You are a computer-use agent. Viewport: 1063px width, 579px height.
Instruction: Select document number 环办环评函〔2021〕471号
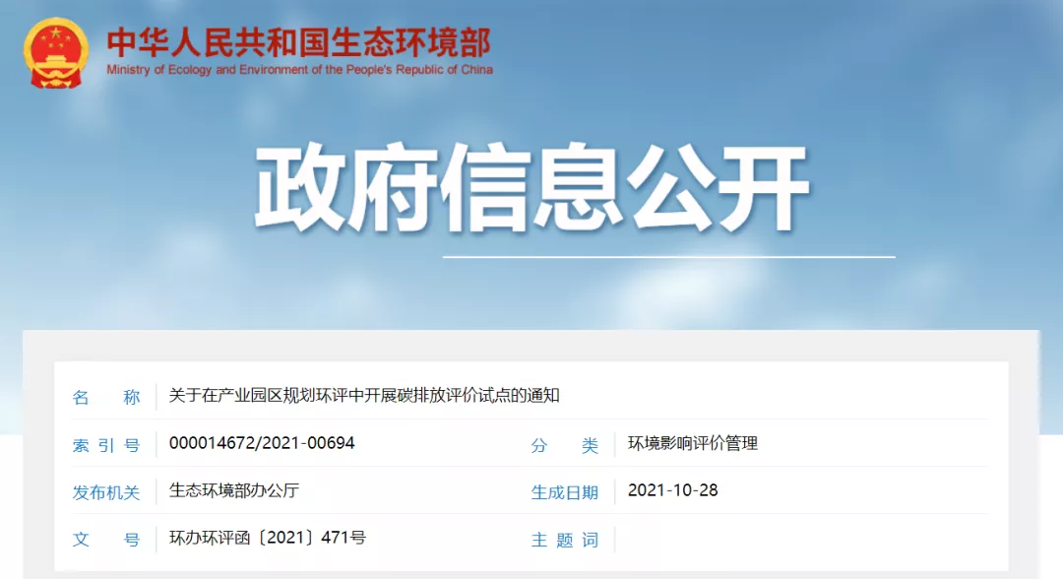[268, 538]
